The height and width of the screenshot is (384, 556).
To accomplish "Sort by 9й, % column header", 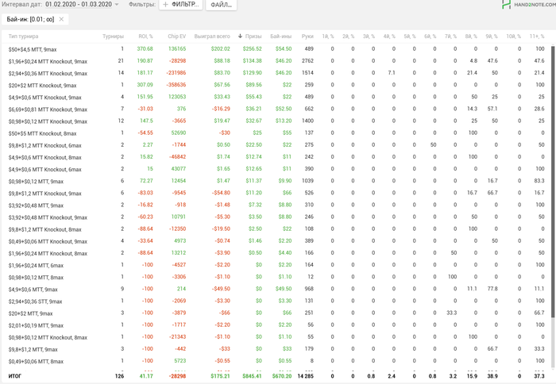I will [x=492, y=36].
